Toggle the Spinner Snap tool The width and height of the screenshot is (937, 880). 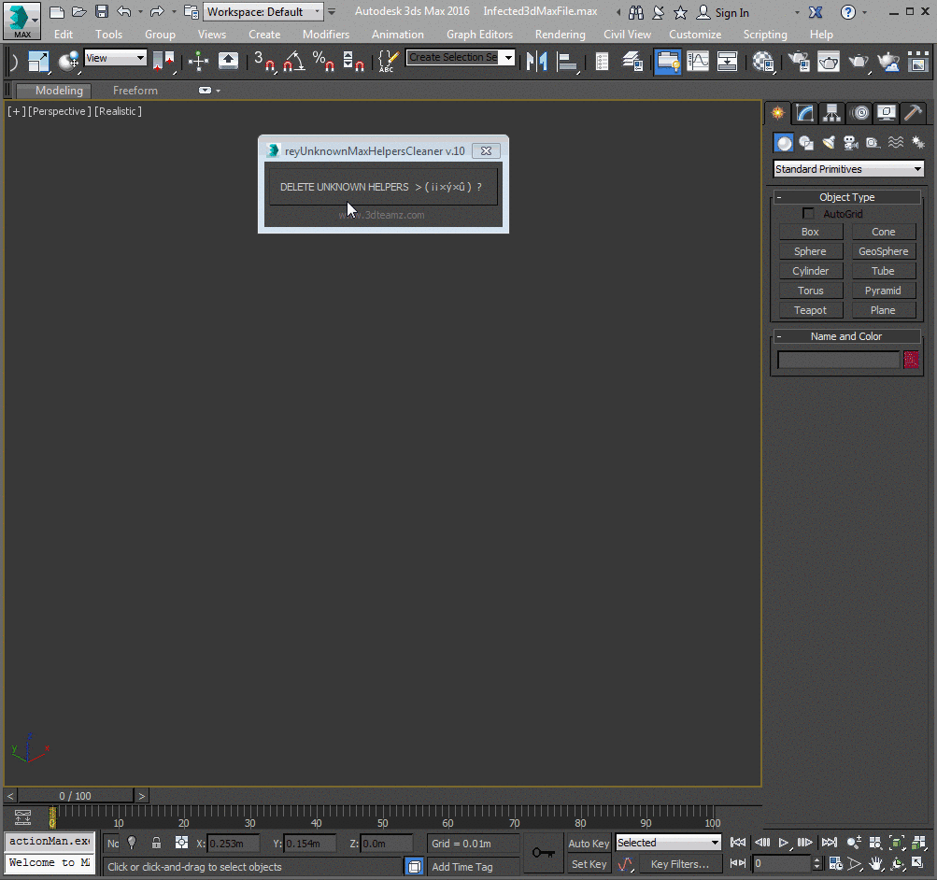[x=353, y=61]
